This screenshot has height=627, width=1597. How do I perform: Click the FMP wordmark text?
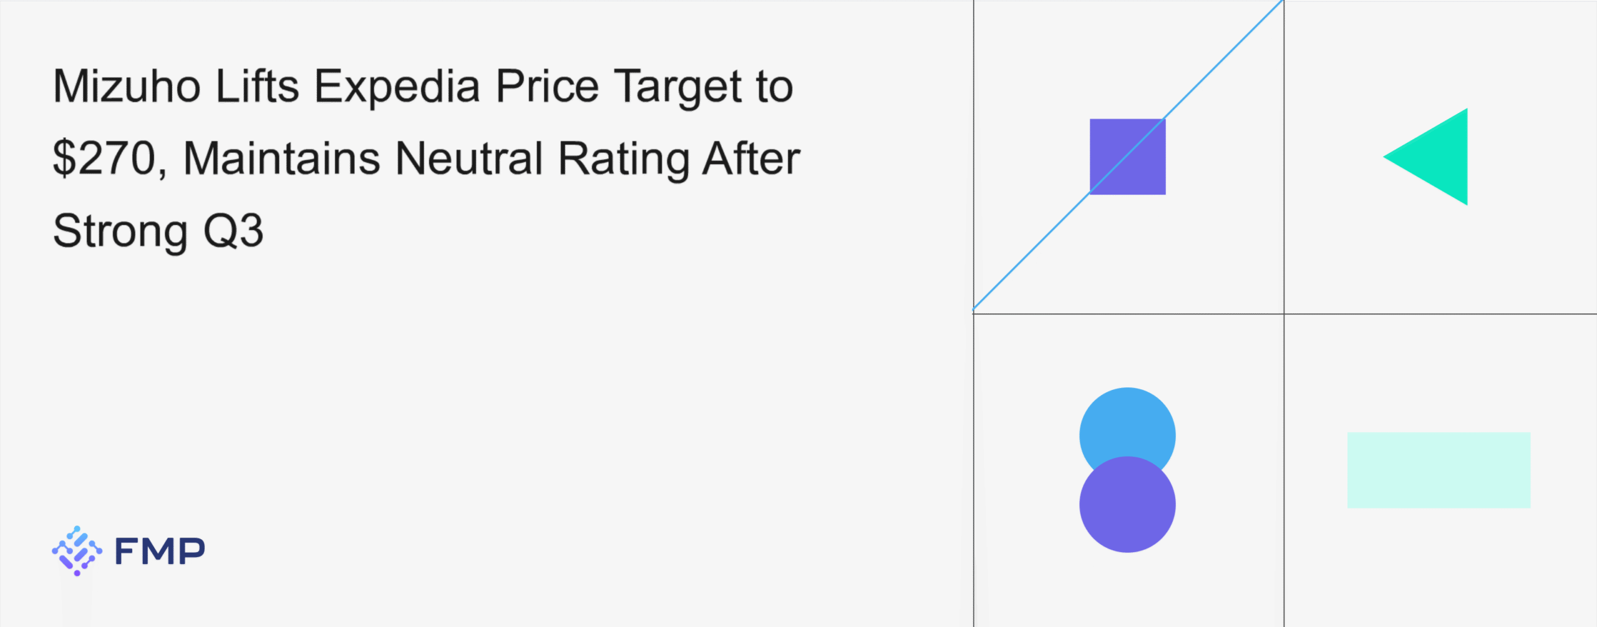pos(160,551)
